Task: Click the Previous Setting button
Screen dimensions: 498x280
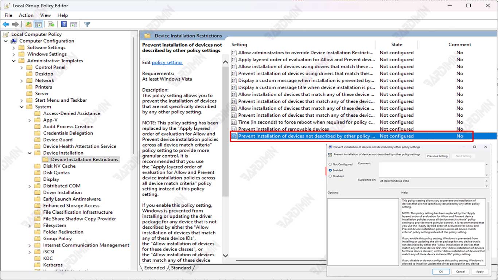Action: coord(437,156)
